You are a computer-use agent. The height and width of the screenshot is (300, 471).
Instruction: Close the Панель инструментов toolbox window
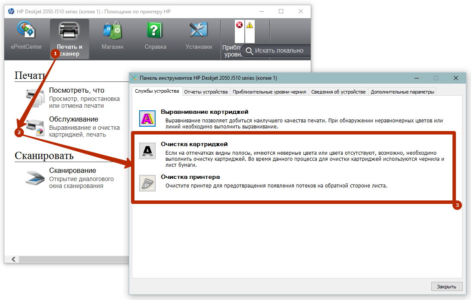click(x=455, y=78)
